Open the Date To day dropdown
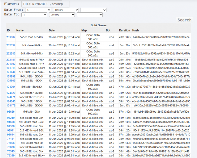This screenshot has height=158, width=197. [x=34, y=15]
